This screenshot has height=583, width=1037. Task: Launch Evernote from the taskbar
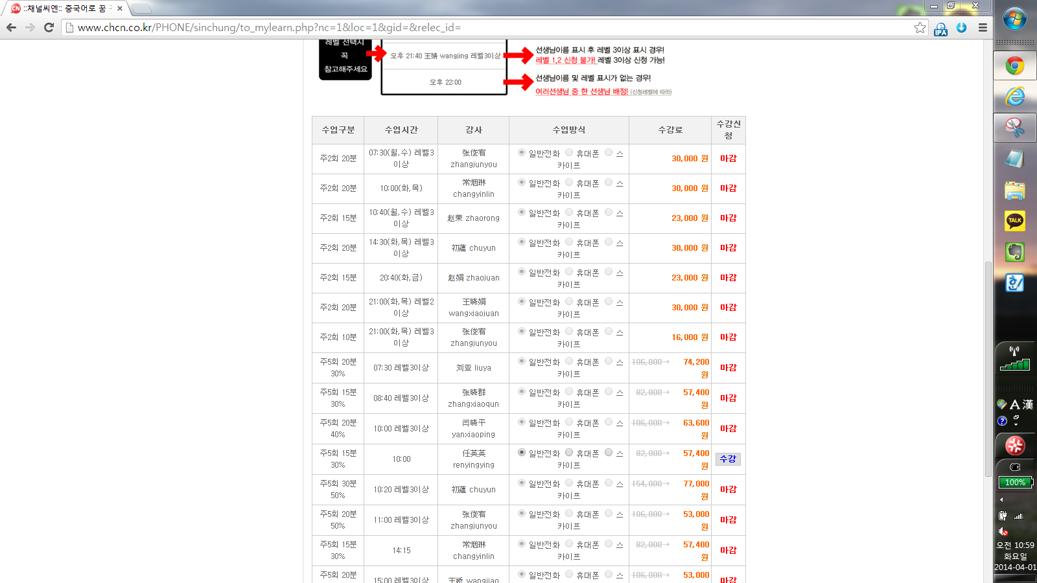(1014, 252)
